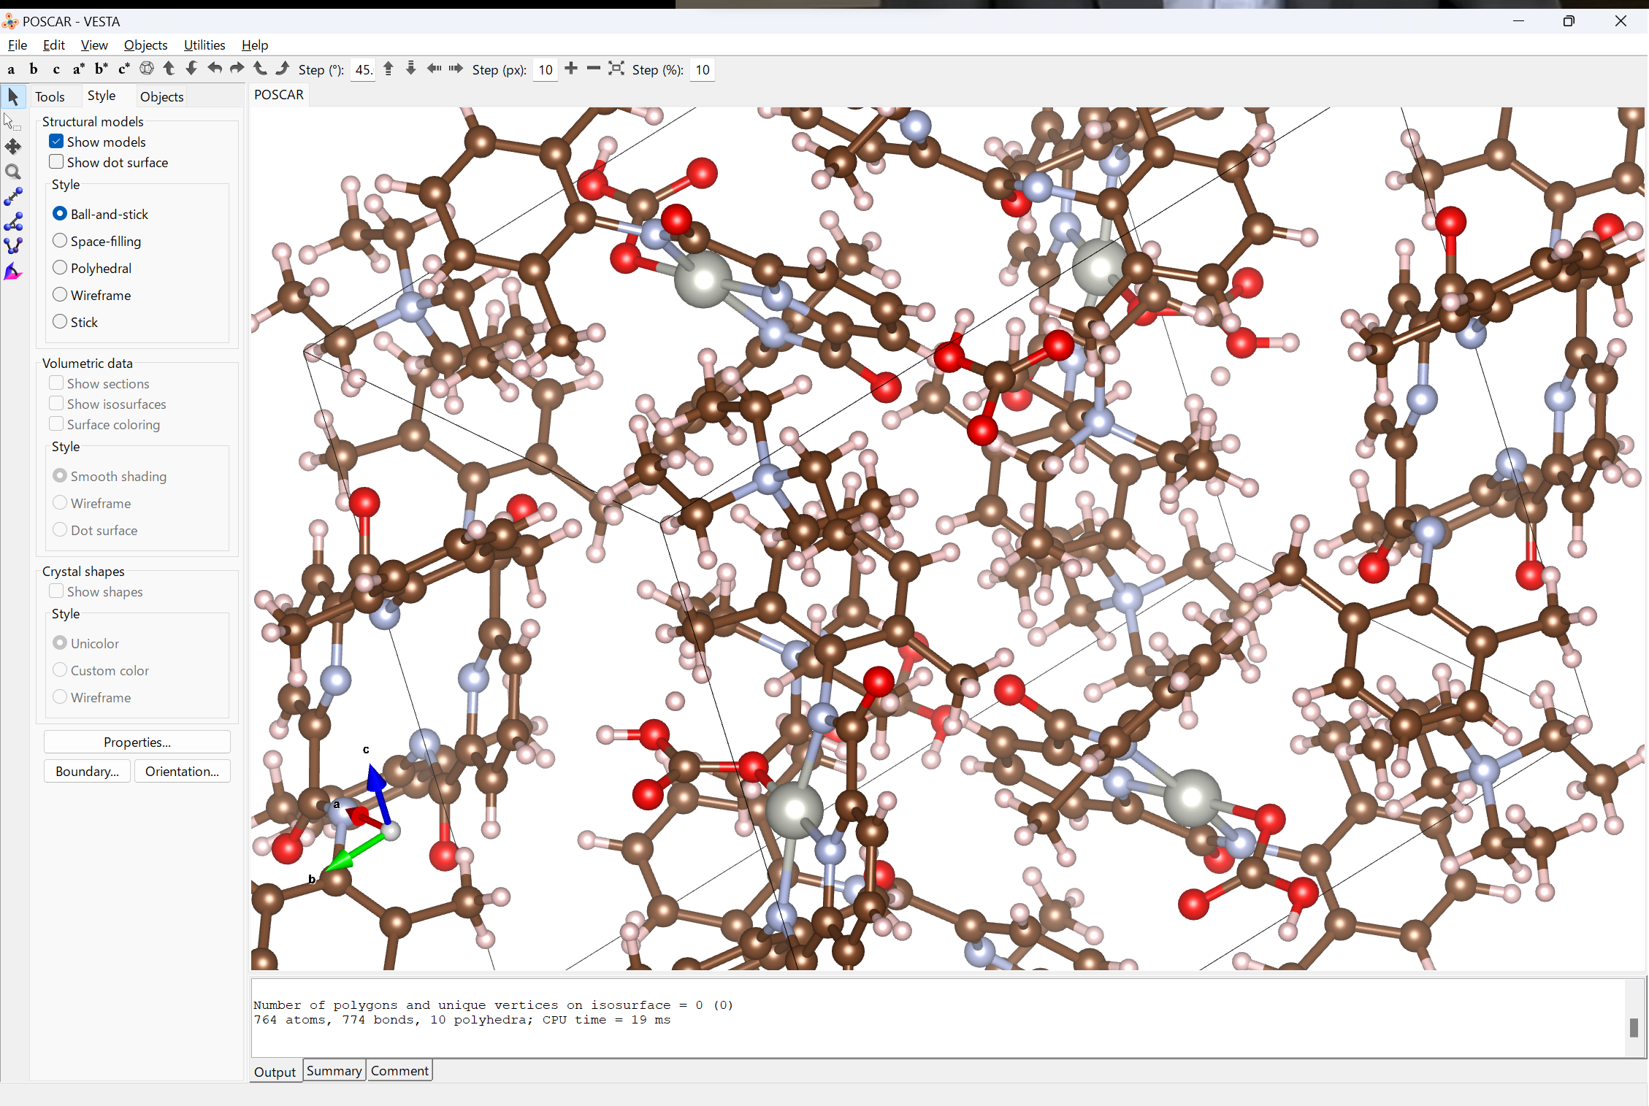Switch to the Objects tab

(161, 96)
